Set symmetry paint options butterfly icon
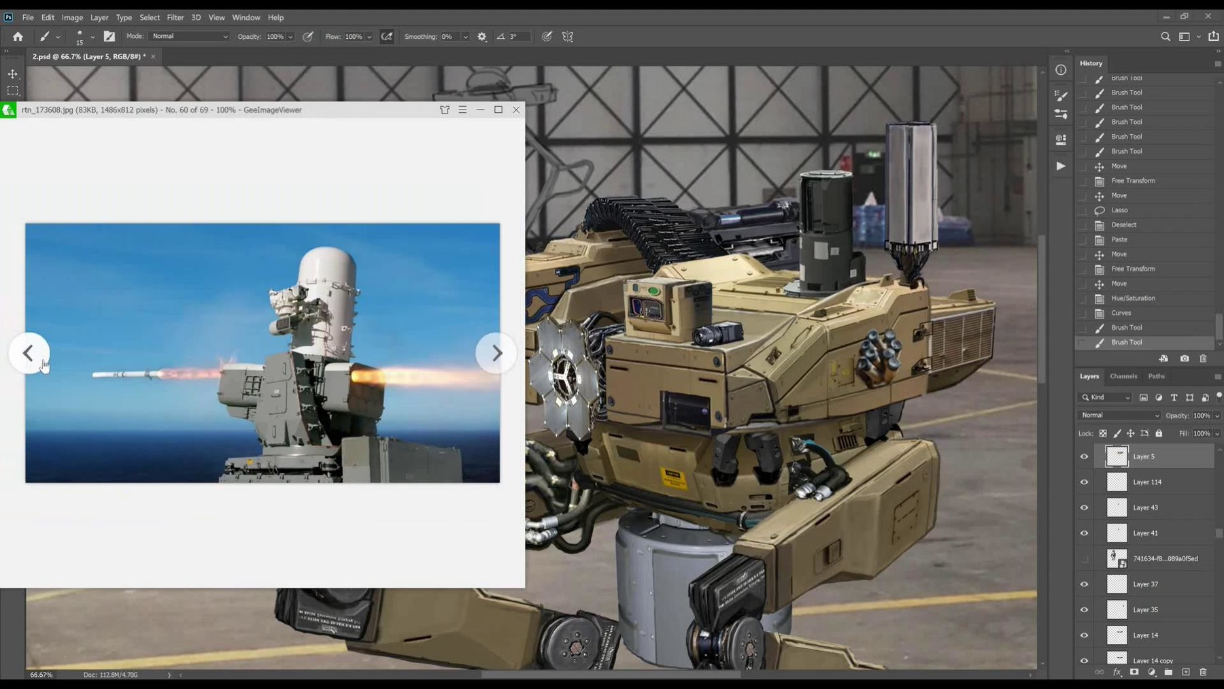 (568, 37)
